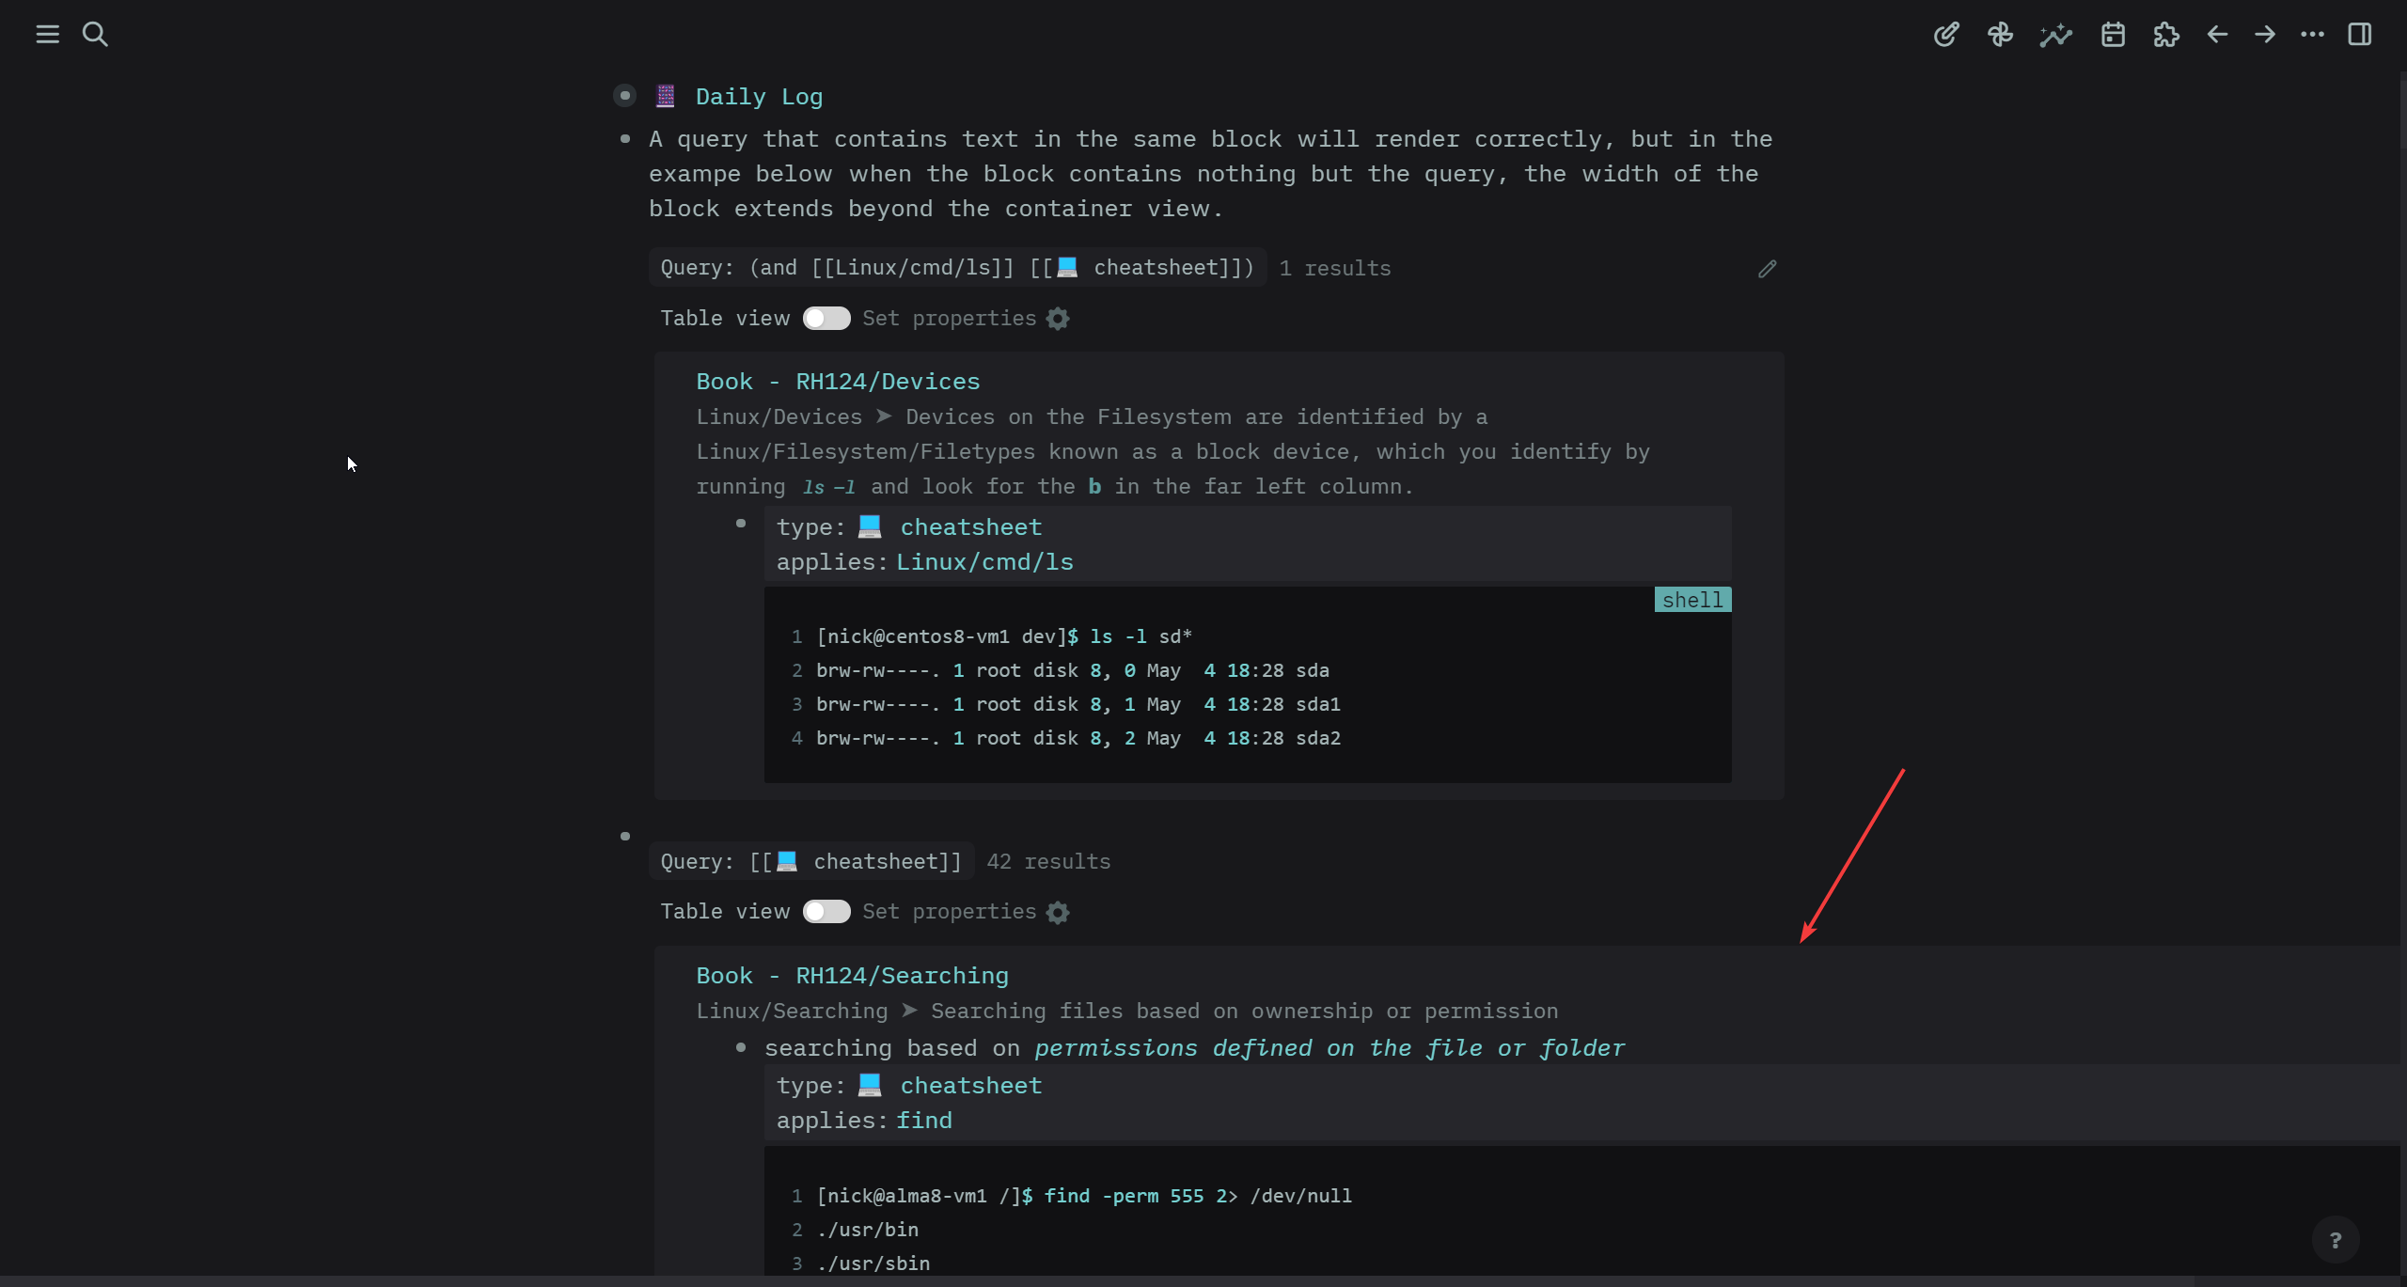Image resolution: width=2407 pixels, height=1287 pixels.
Task: Open Set properties gear for the first query
Action: 1056,319
